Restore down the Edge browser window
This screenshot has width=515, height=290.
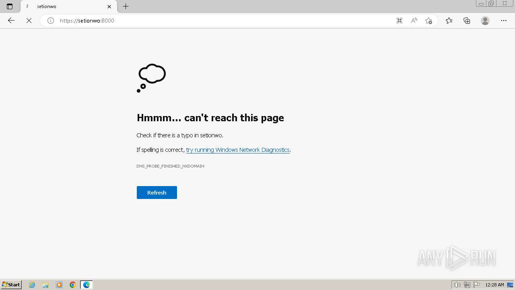coord(491,4)
